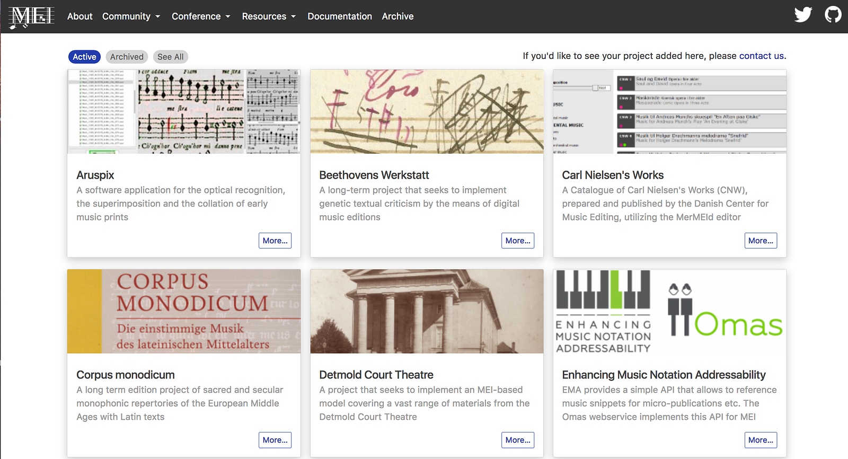The height and width of the screenshot is (459, 848).
Task: Expand the Community dropdown menu
Action: point(131,16)
